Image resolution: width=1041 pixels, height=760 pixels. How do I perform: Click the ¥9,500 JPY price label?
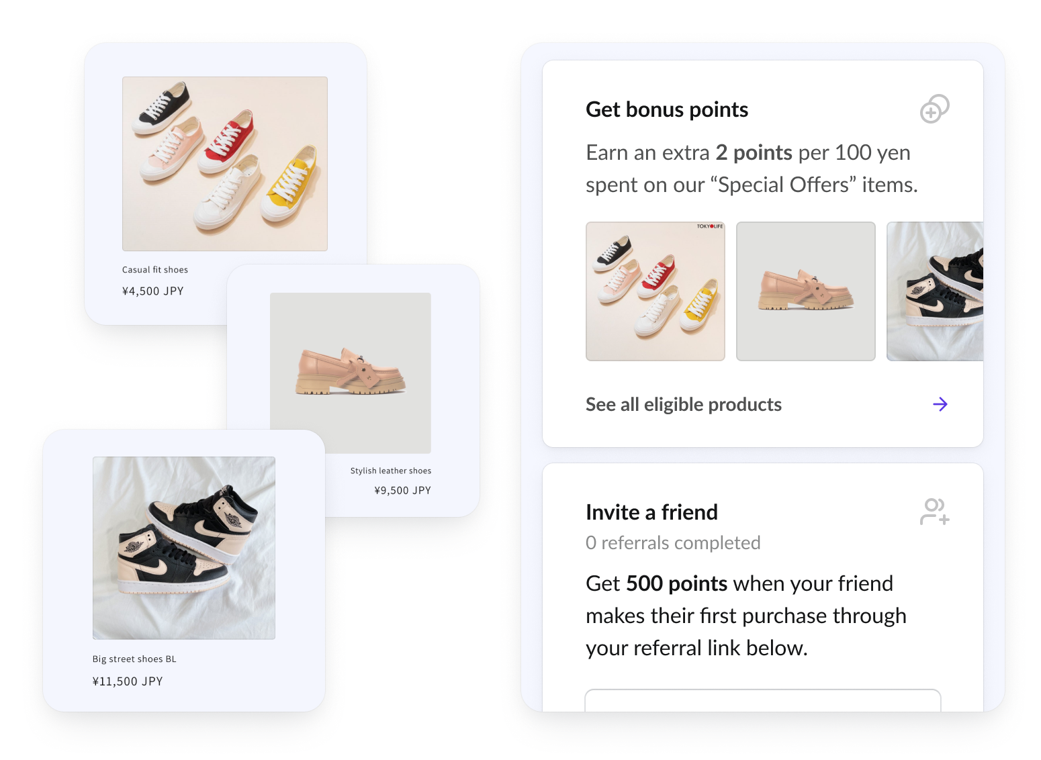point(402,491)
